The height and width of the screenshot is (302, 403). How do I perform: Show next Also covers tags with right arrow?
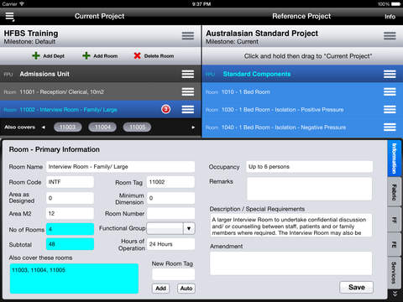pos(193,128)
